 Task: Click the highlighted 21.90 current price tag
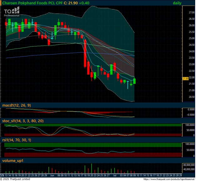185,79
